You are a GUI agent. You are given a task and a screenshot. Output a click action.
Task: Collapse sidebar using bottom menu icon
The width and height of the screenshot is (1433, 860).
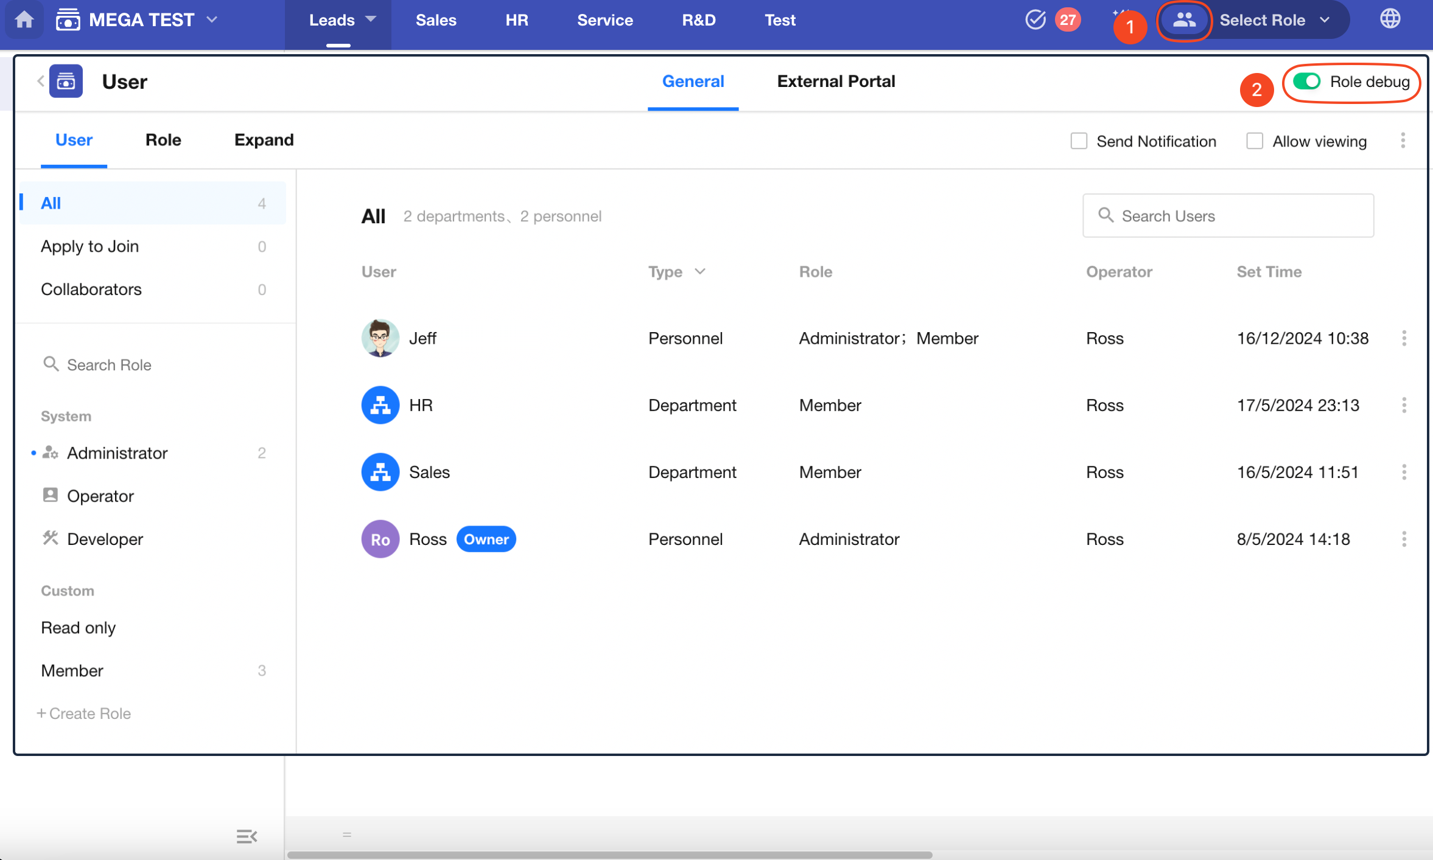247,836
